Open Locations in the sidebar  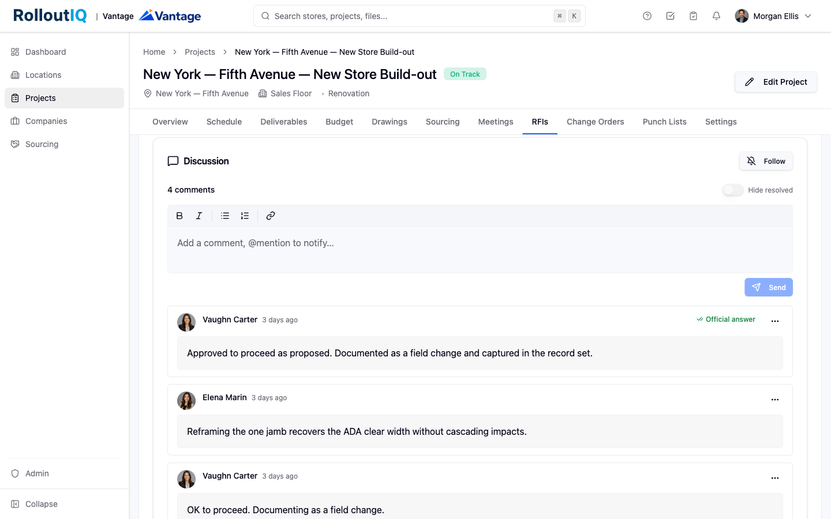[x=64, y=75]
